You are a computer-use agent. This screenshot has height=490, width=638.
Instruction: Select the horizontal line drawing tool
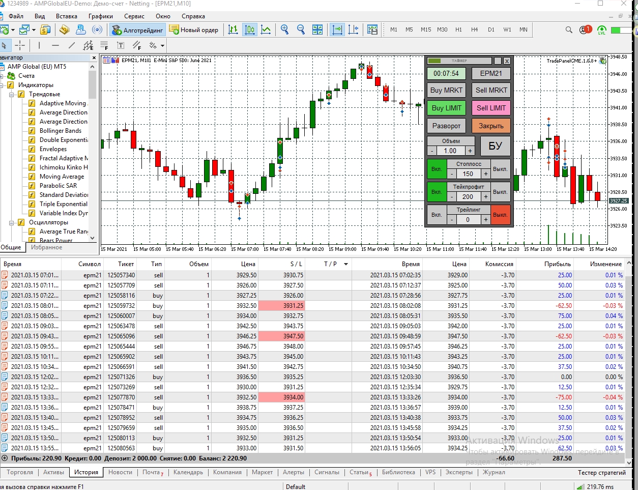point(55,45)
